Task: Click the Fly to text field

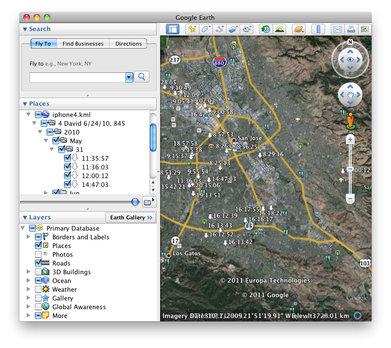Action: [77, 77]
